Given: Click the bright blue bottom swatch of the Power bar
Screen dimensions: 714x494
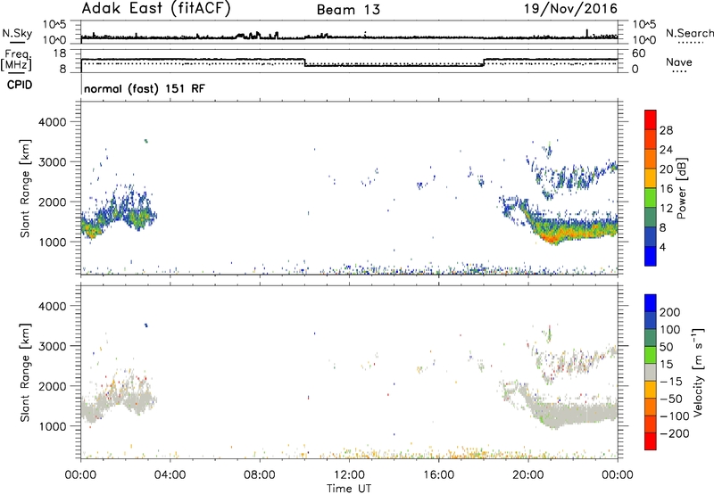Looking at the screenshot, I should point(651,256).
